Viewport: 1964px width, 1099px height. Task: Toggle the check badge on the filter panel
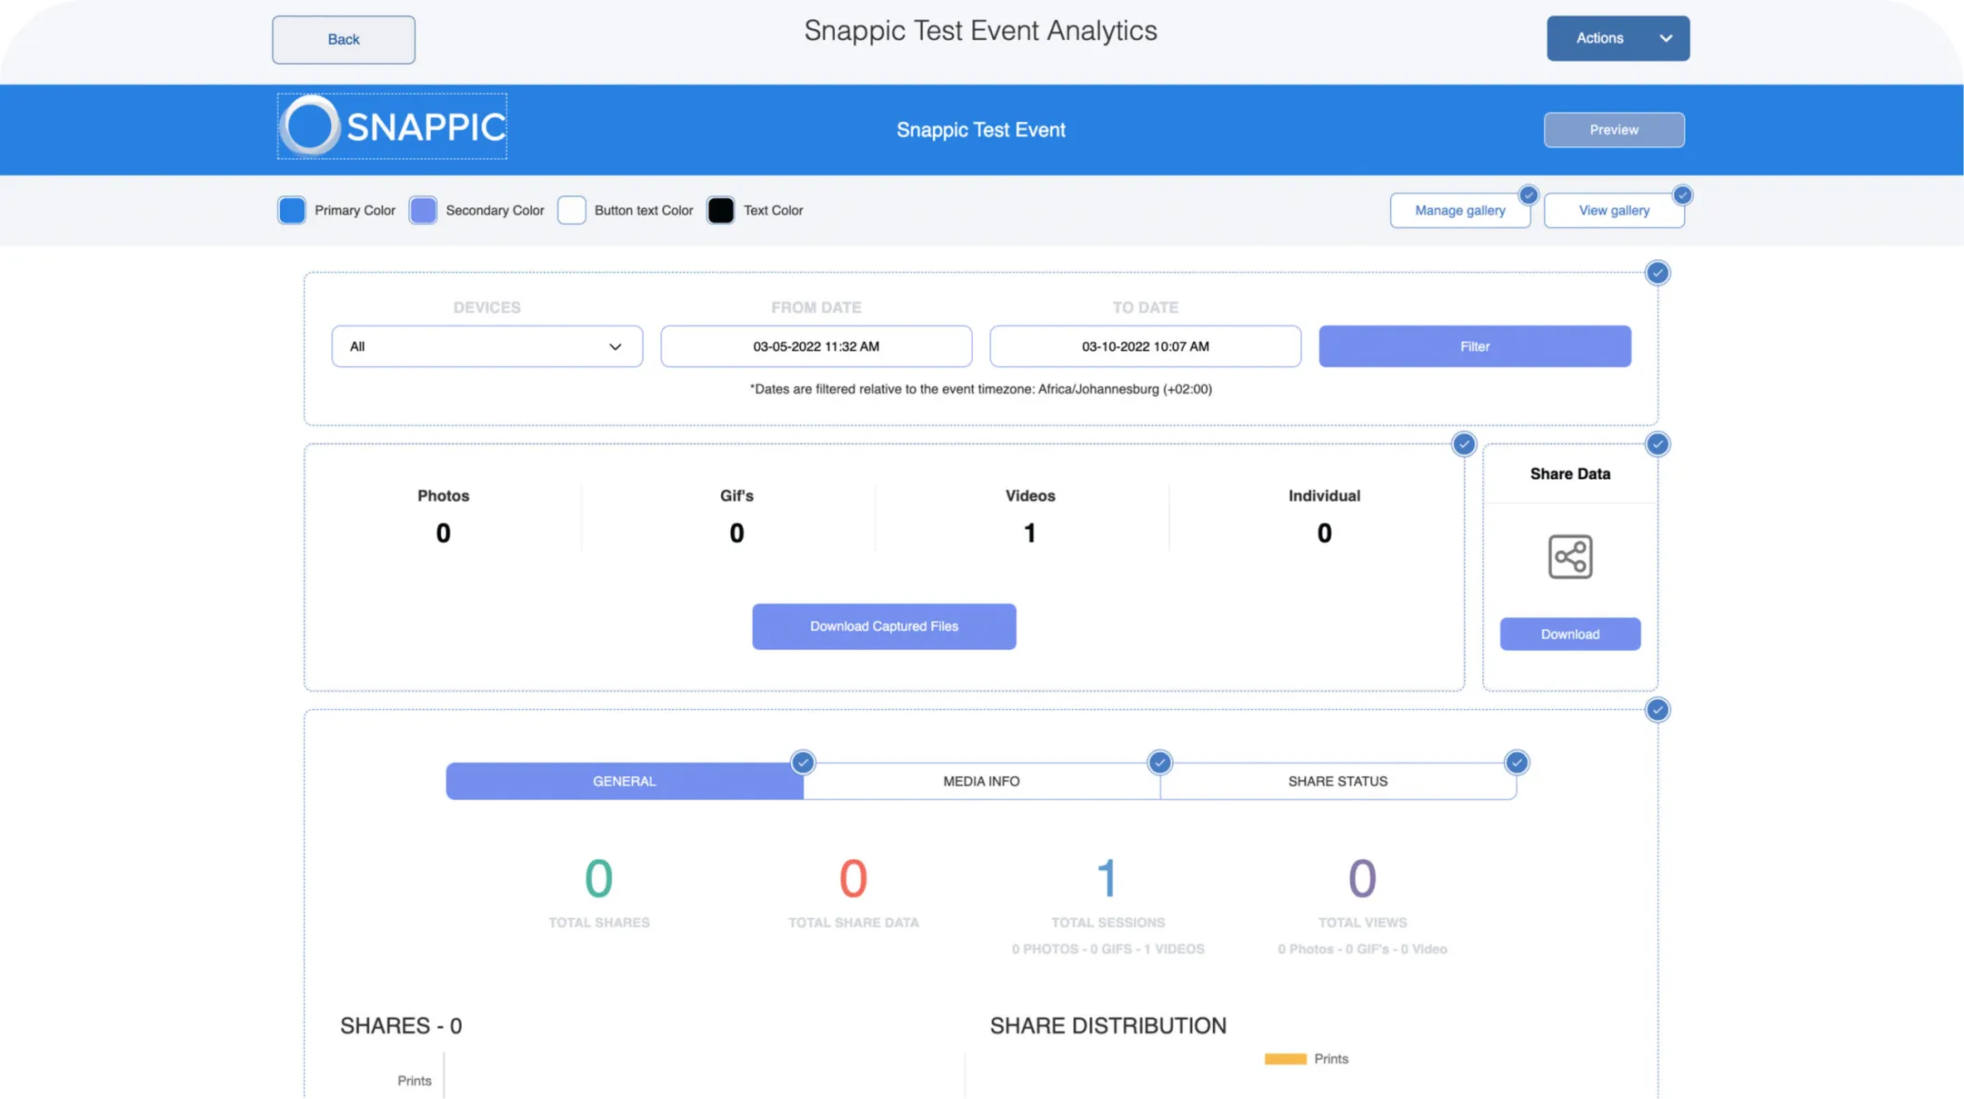point(1657,273)
